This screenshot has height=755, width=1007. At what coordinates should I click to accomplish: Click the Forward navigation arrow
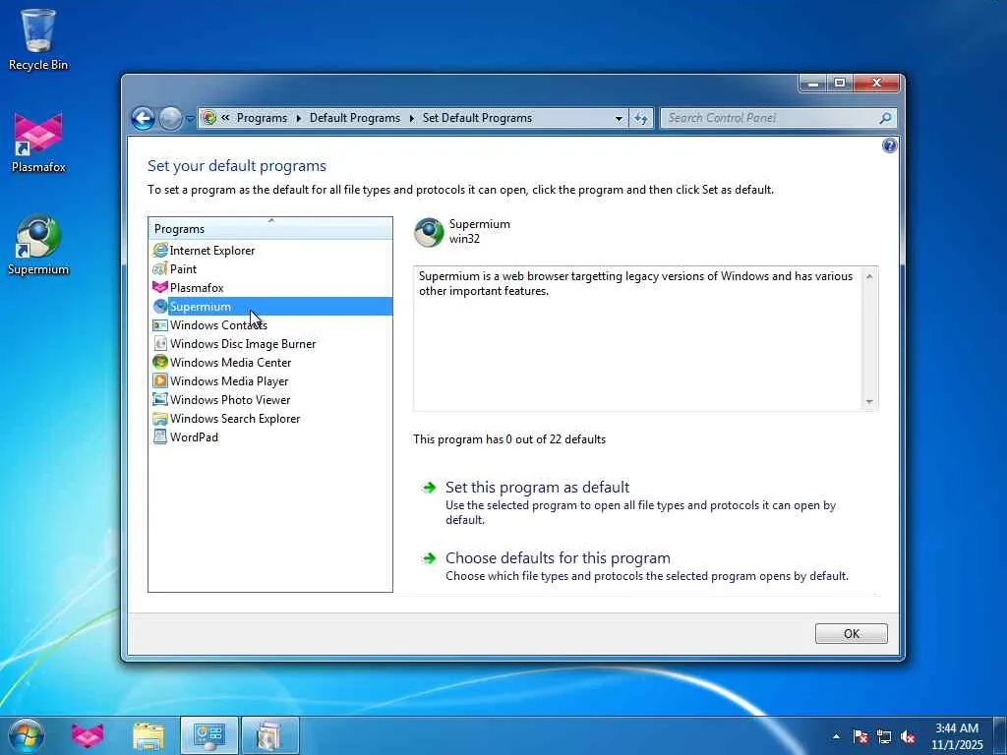[x=170, y=118]
